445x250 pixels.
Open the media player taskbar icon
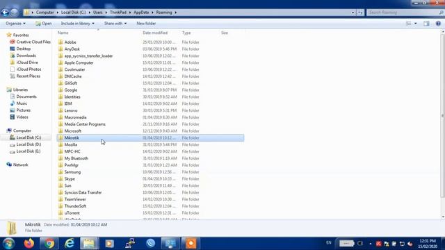(x=110, y=244)
